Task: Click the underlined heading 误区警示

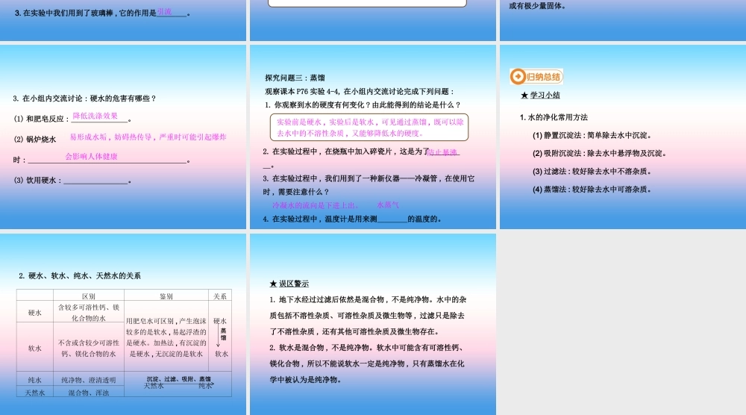Action: pos(294,284)
